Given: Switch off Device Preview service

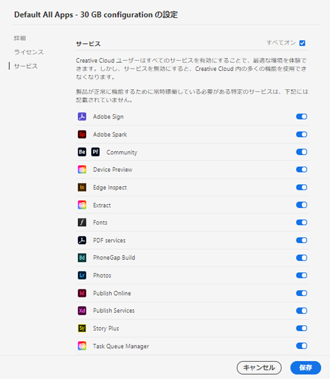Looking at the screenshot, I should (x=301, y=170).
